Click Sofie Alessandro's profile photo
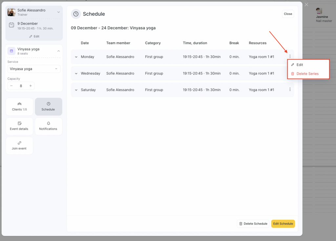Screen dimensions: 336x241 tap(11, 12)
